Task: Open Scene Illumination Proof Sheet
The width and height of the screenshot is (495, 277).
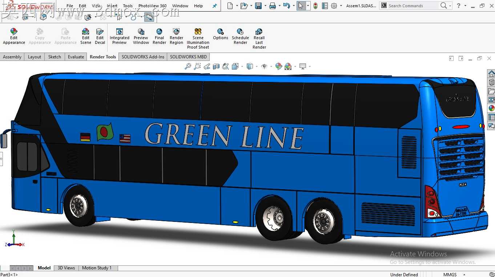Action: (198, 38)
